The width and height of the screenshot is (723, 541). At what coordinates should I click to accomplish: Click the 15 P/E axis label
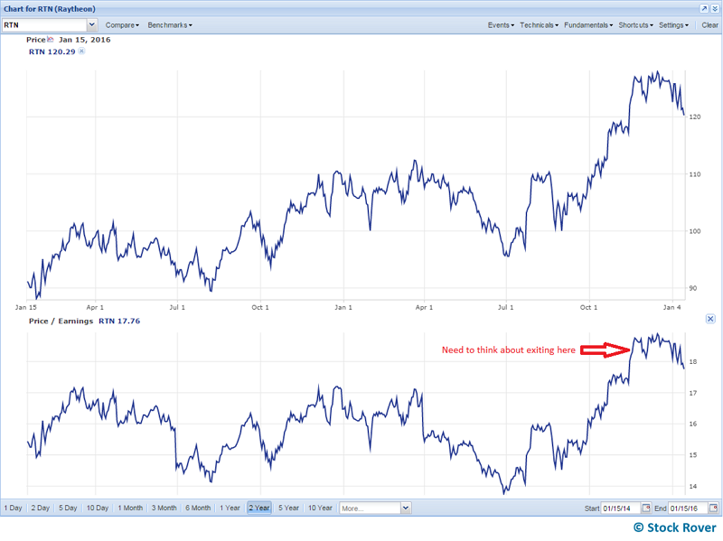click(x=693, y=455)
